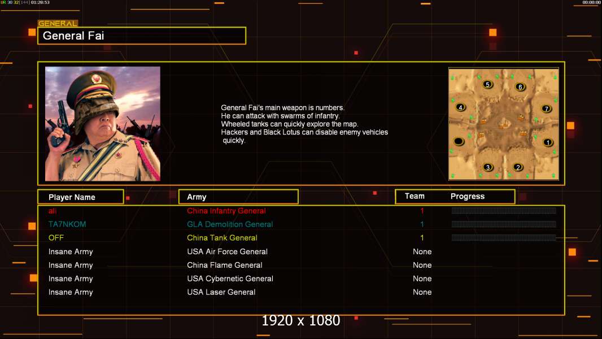Select player name TA7NKOM
Viewport: 602px width, 339px height.
pos(67,224)
